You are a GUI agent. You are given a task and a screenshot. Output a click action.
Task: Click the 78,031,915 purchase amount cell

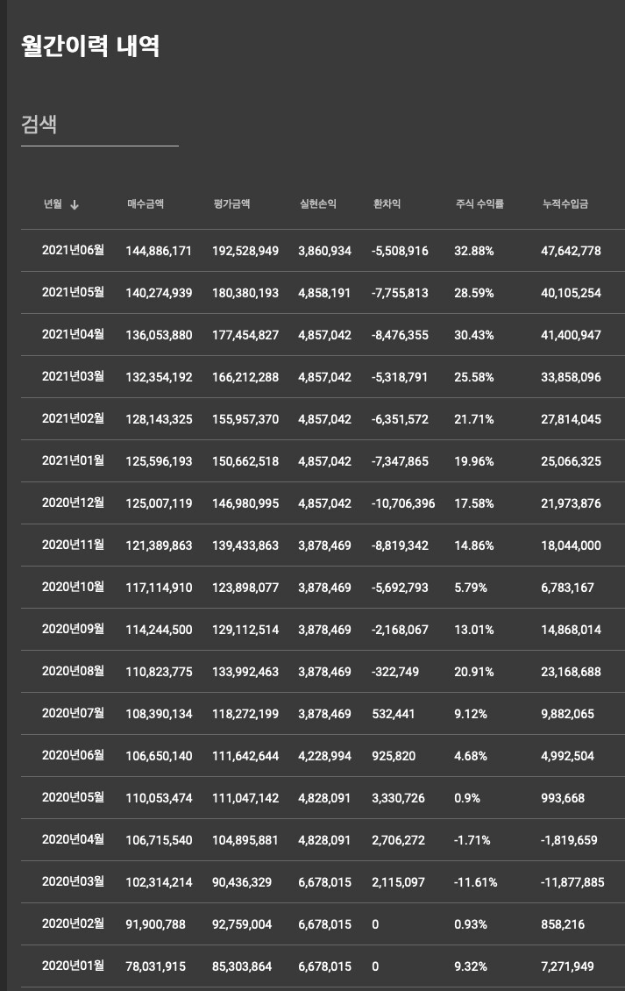[x=156, y=966]
